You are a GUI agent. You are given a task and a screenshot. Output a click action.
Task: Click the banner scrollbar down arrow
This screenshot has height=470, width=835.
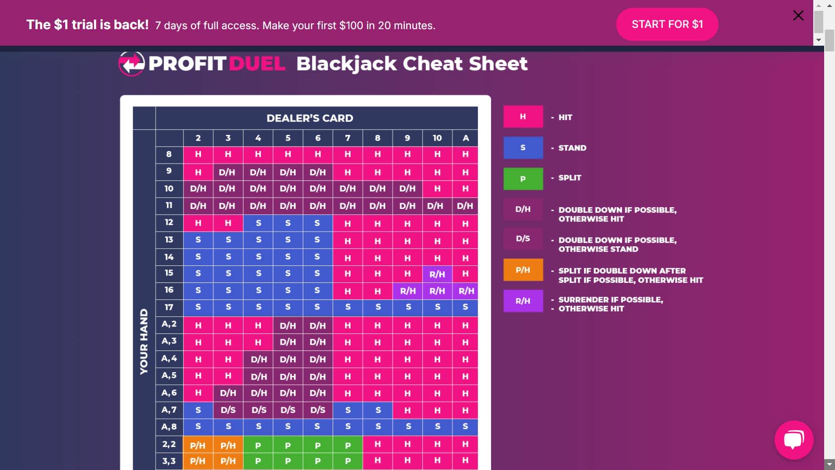(x=818, y=40)
